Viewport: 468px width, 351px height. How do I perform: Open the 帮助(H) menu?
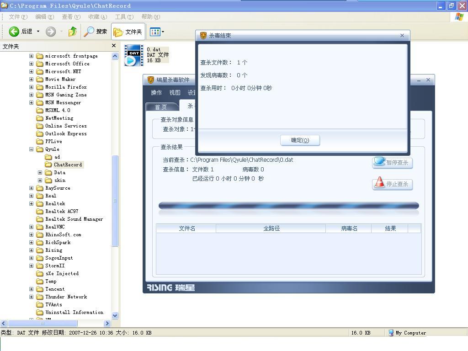coord(150,17)
